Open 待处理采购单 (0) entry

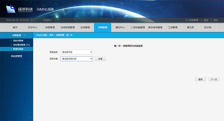click(x=21, y=45)
